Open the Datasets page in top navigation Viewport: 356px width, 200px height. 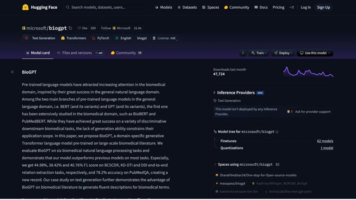coord(187,7)
